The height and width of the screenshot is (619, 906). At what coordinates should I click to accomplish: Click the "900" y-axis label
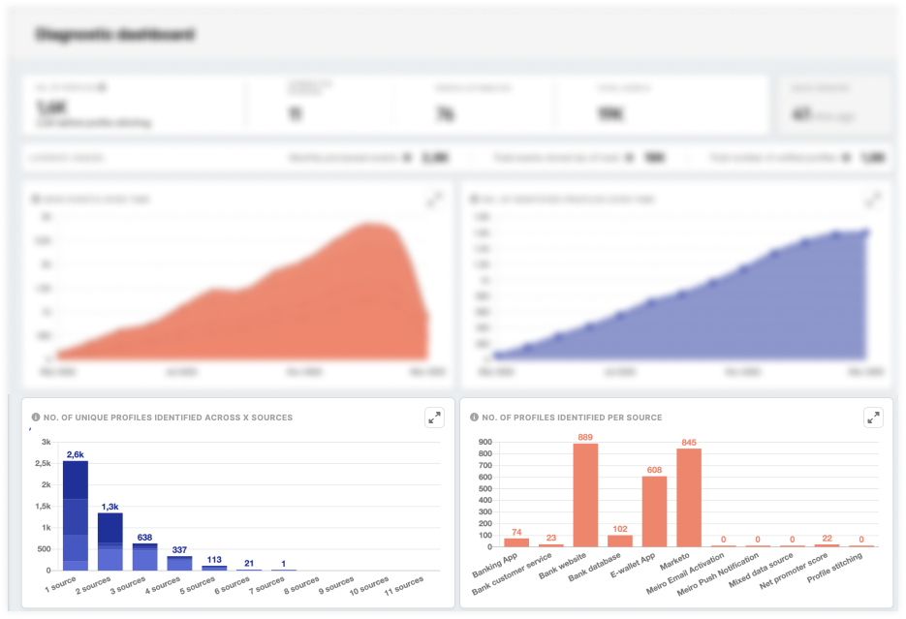point(485,443)
